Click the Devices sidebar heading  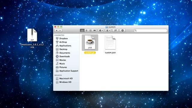pos(58,75)
